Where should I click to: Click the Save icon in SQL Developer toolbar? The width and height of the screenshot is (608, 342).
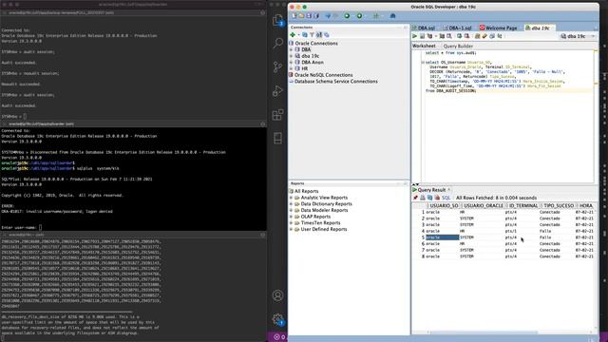pyautogui.click(x=309, y=16)
